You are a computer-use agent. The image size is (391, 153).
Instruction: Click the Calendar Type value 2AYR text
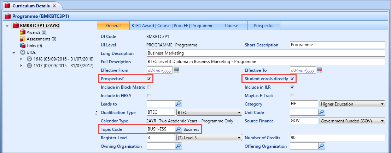[190, 121]
